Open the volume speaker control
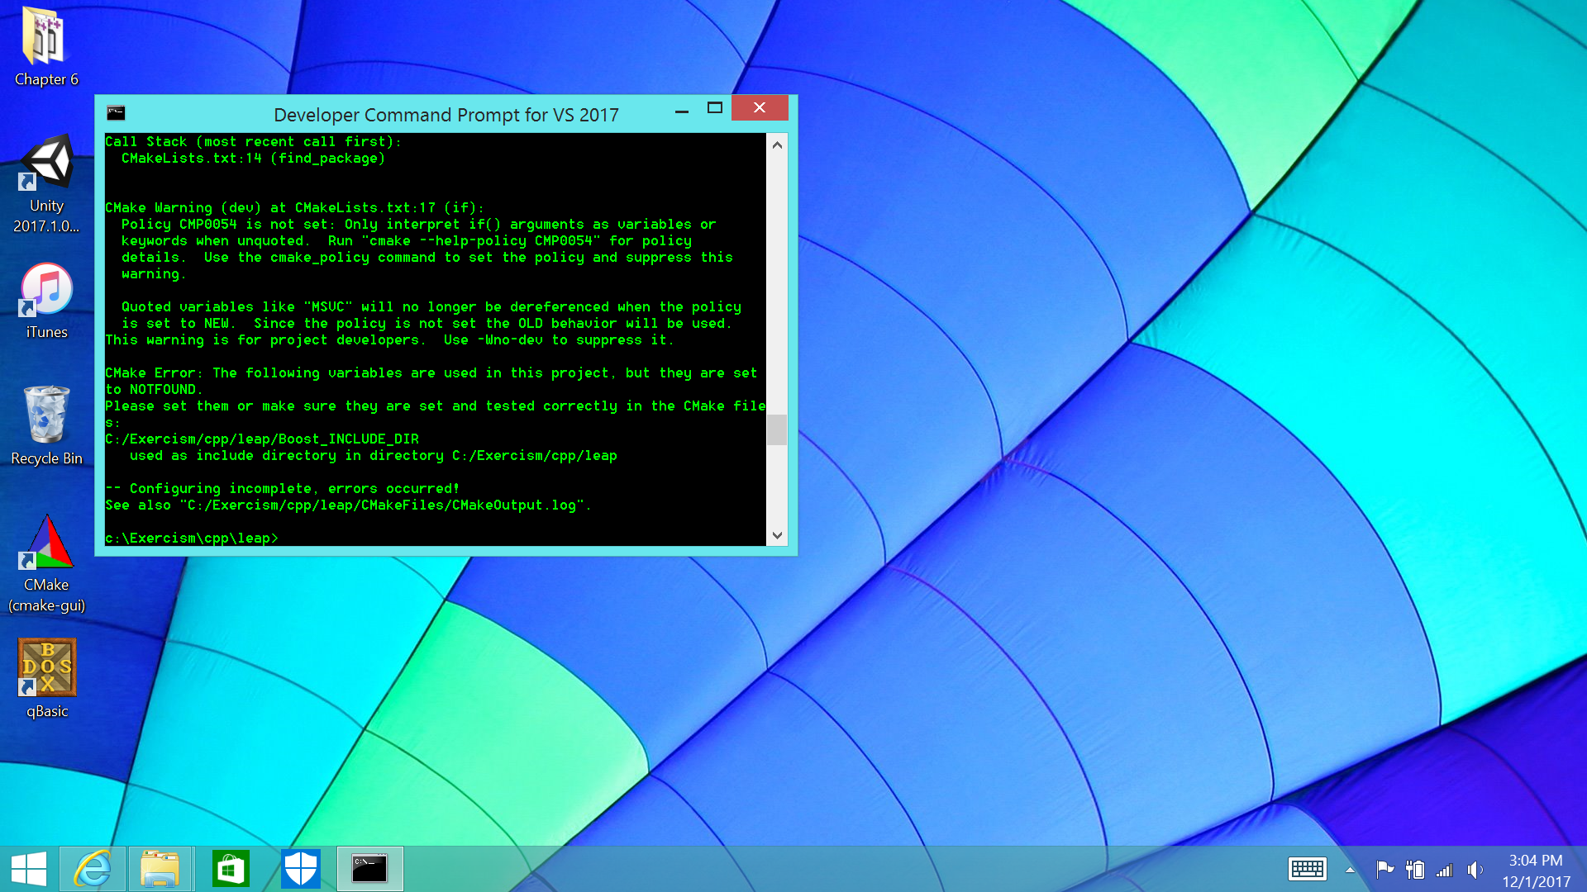1587x892 pixels. point(1475,870)
